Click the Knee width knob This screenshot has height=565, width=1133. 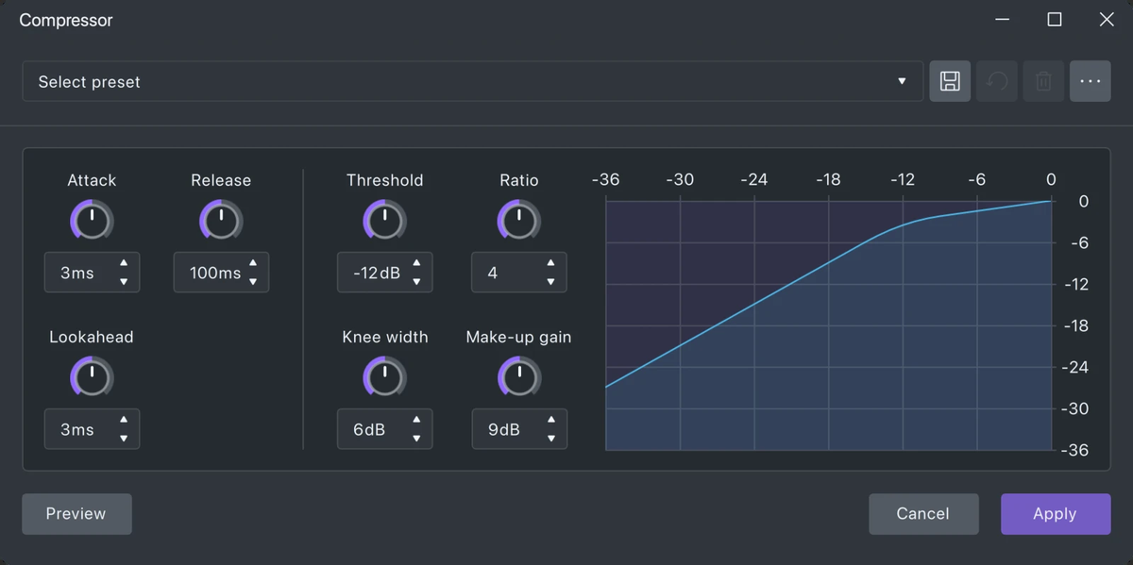[x=384, y=378]
